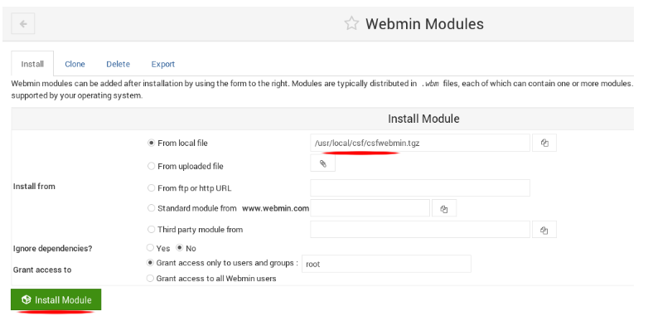Switch to the Delete tab
The image size is (648, 326).
coord(118,64)
